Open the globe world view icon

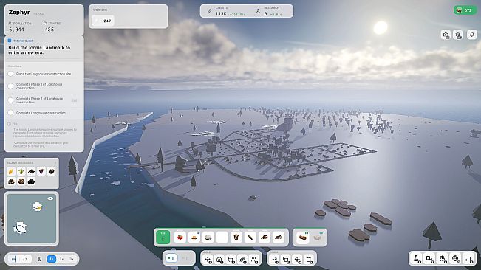pyautogui.click(x=456, y=259)
